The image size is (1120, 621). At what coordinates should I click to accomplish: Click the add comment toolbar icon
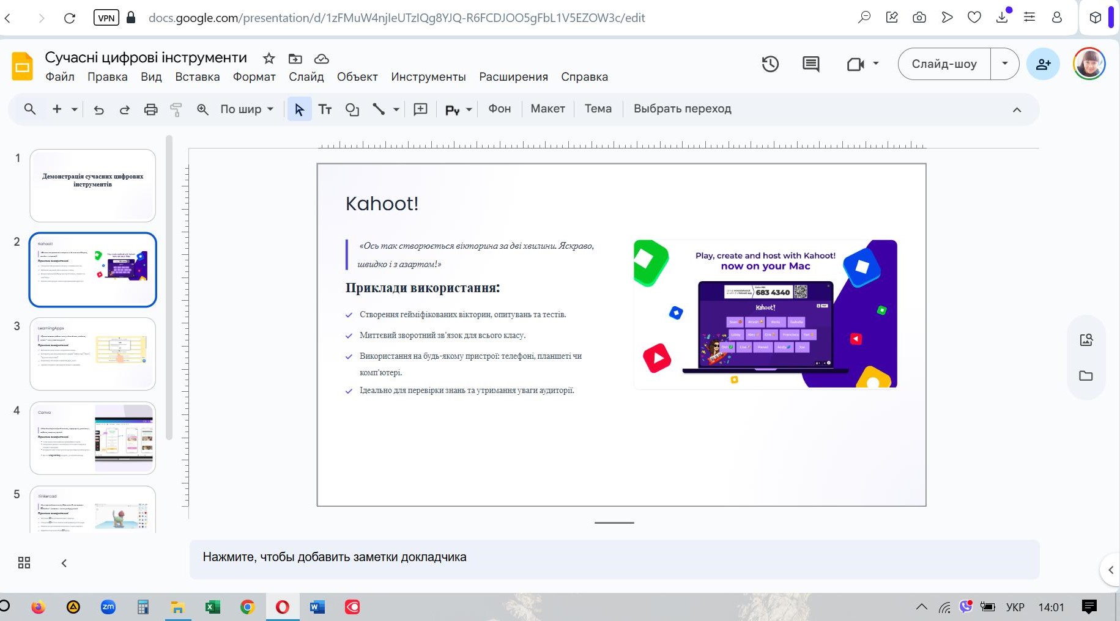point(420,109)
